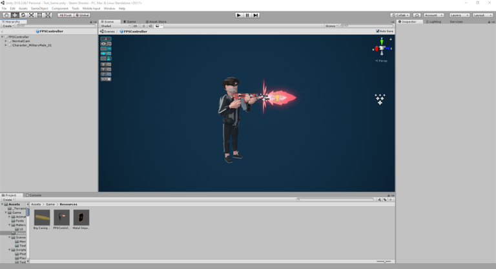The image size is (496, 269).
Task: Click the Pause button
Action: coord(247,16)
